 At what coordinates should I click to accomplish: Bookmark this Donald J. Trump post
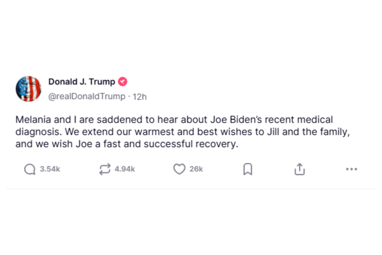click(248, 169)
